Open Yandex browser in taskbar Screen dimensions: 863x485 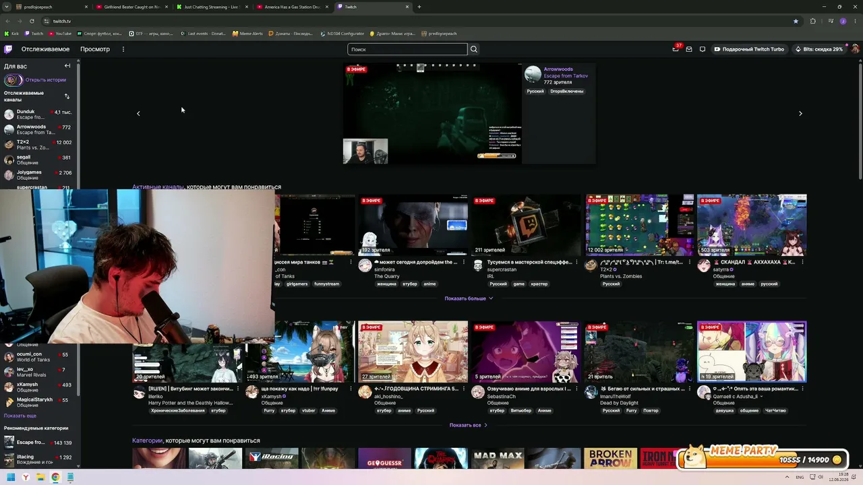click(26, 478)
